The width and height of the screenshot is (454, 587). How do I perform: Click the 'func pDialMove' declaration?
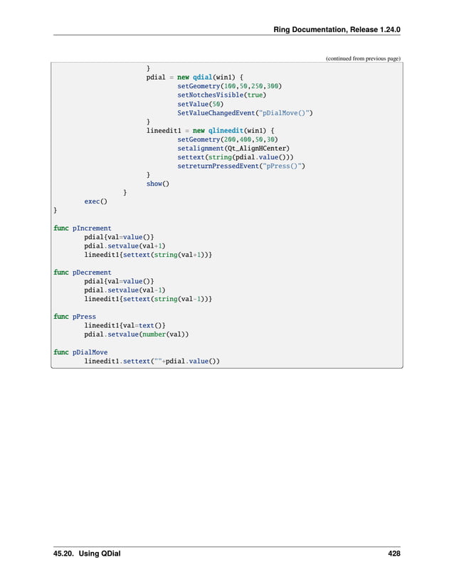[80, 352]
